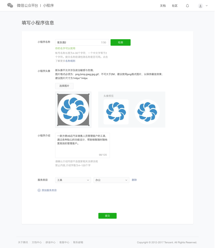Open the 工具 category dropdown

tap(73, 180)
